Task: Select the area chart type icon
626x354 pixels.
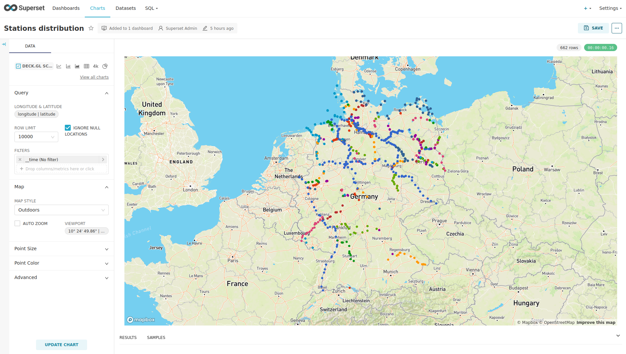Action: pos(77,66)
